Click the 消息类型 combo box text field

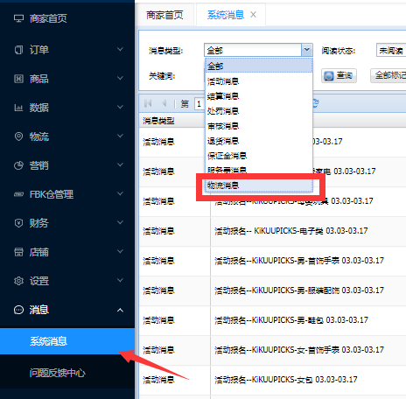(x=253, y=50)
